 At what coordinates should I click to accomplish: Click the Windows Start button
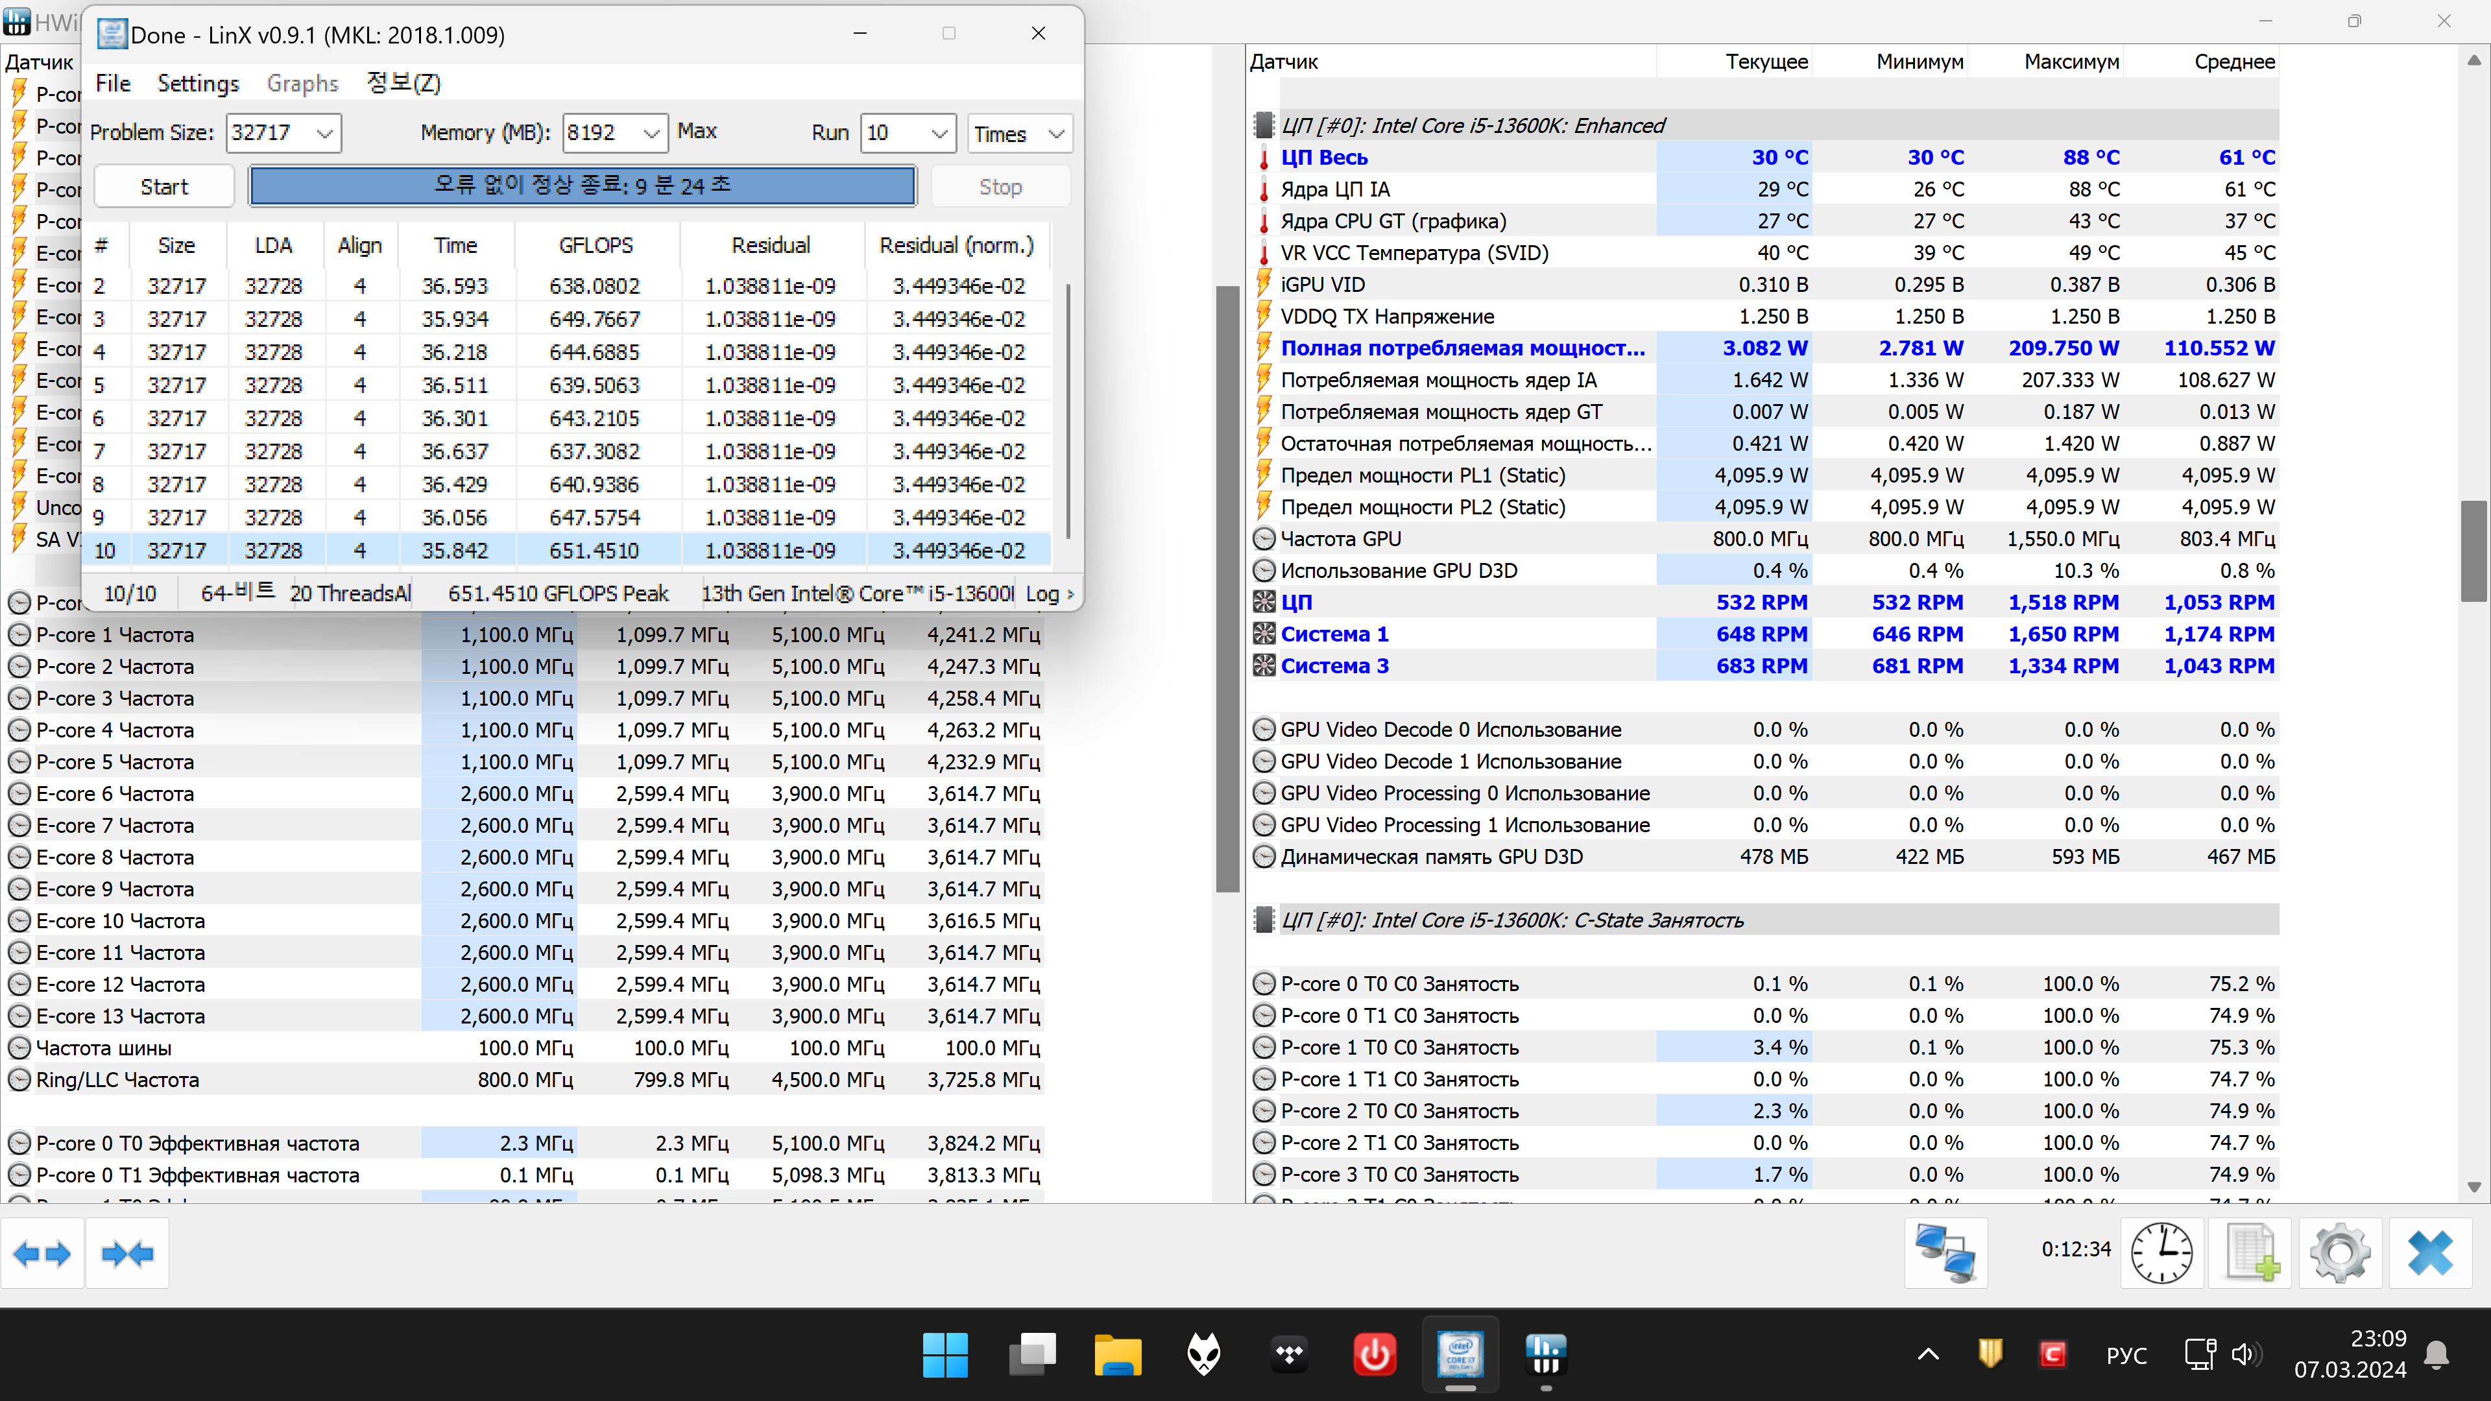click(945, 1354)
